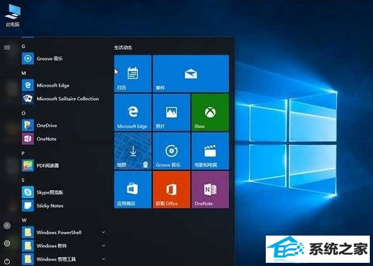Expand the Windows 管理工具 folder chevron
Image resolution: width=373 pixels, height=266 pixels.
[103, 258]
